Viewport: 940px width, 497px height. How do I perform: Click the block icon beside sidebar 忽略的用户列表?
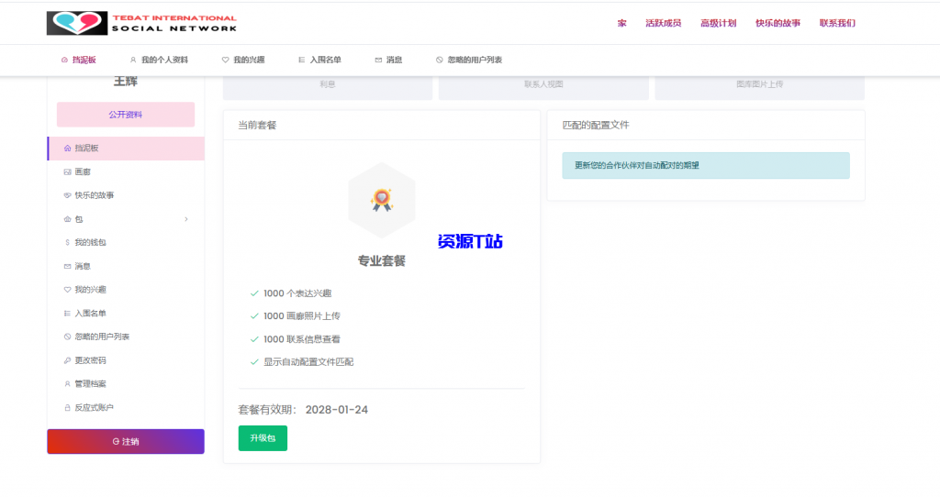(67, 337)
